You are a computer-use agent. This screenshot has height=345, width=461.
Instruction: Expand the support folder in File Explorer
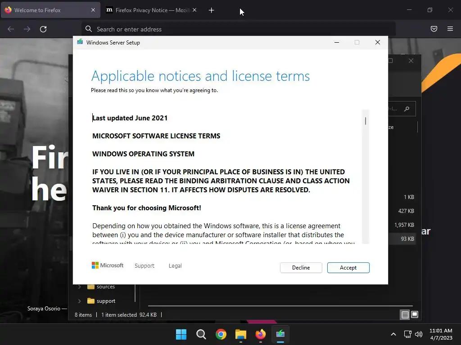pos(79,301)
